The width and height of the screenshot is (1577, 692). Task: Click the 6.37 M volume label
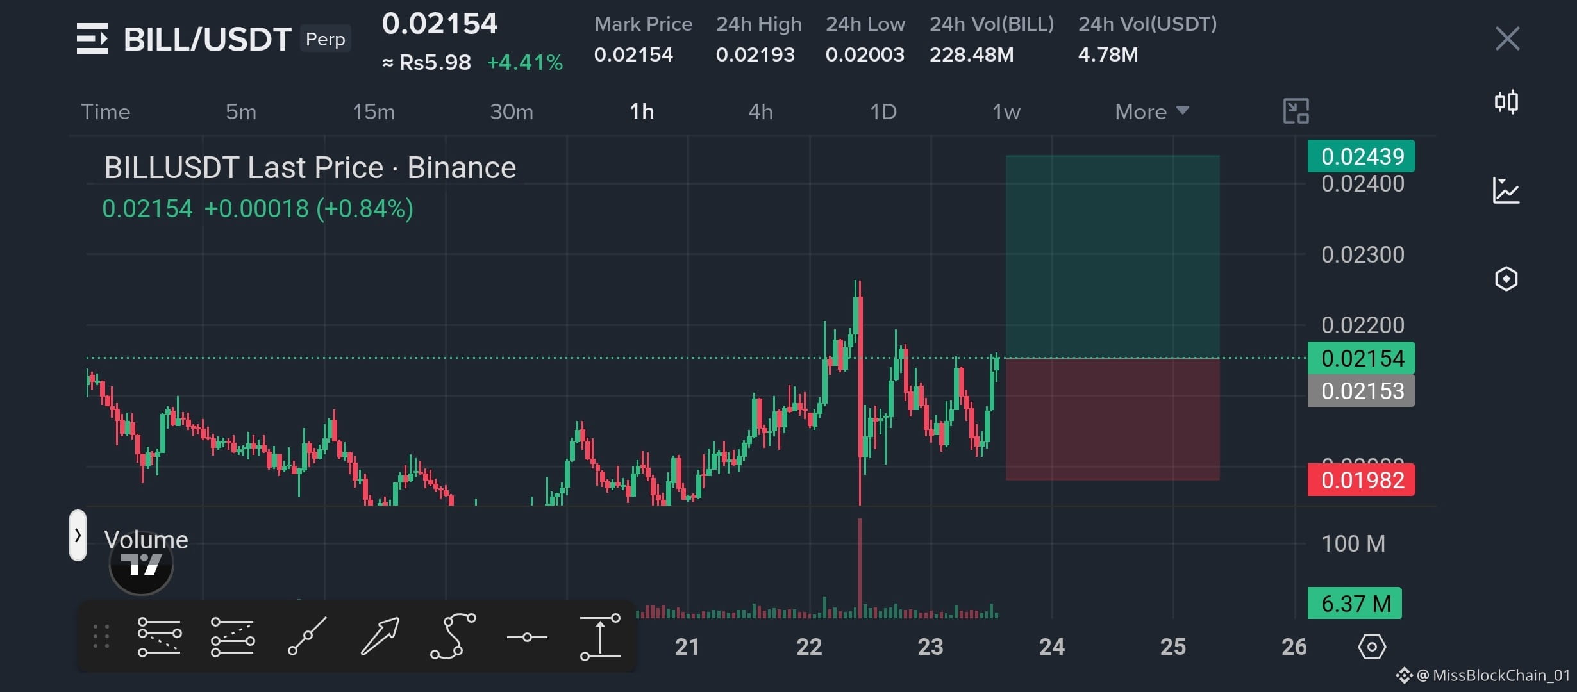1355,604
